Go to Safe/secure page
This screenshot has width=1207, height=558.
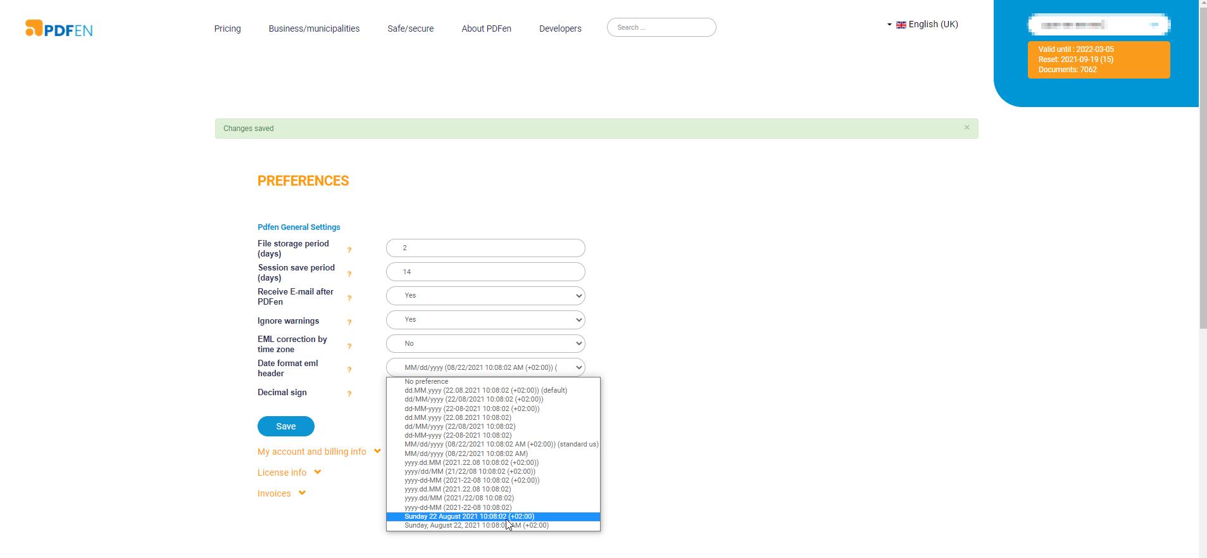coord(411,29)
